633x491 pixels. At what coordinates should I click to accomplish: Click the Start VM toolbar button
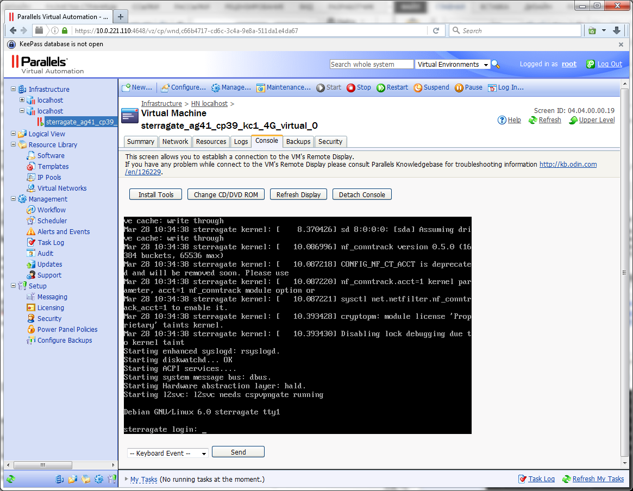pos(329,87)
